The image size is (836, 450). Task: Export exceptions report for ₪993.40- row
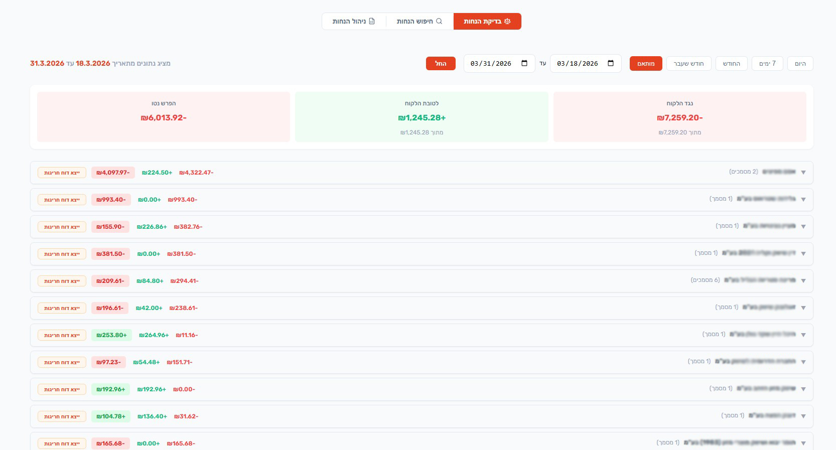pos(62,200)
